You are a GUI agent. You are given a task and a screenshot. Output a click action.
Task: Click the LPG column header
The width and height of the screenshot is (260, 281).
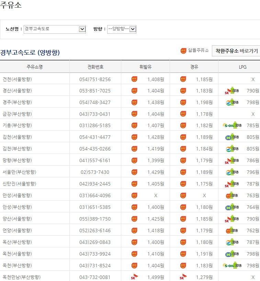(242, 67)
